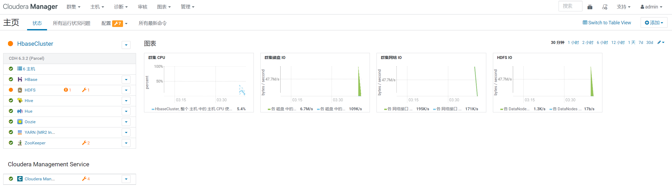Expand HbaseCluster actions dropdown
The width and height of the screenshot is (672, 188).
click(126, 45)
